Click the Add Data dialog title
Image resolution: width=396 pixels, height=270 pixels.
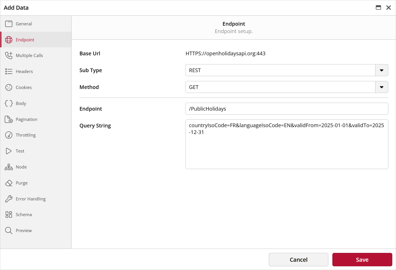point(16,8)
